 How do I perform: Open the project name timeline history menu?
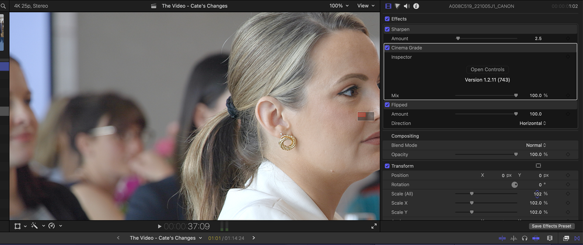(166, 238)
